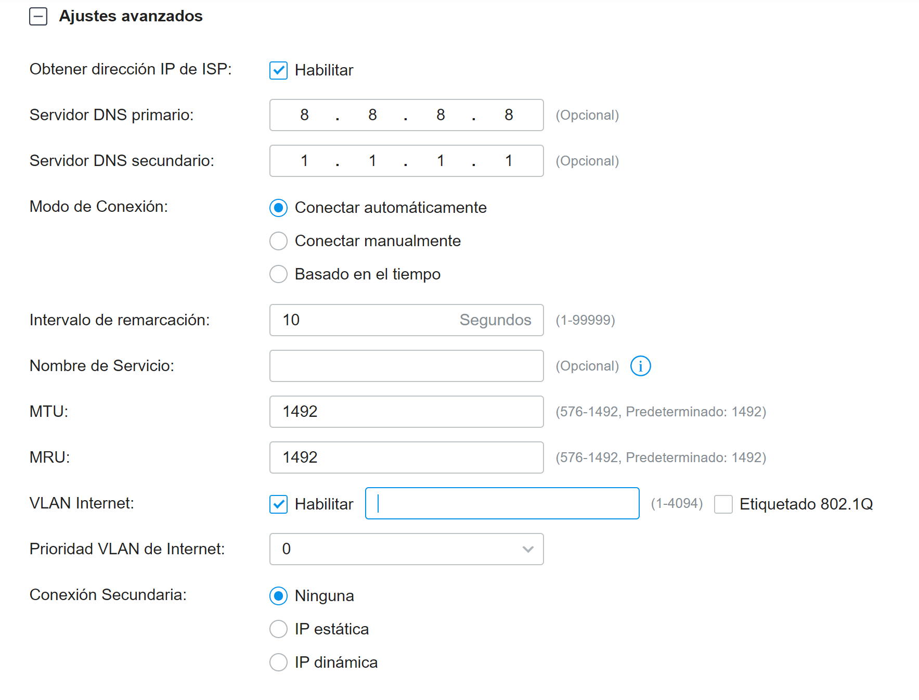Select Conectar automáticamente radio option
Screen dimensions: 919x700
278,208
